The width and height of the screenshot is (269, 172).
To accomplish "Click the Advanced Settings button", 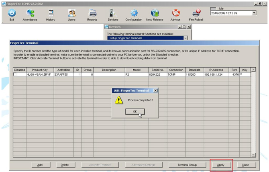I will [x=144, y=165].
